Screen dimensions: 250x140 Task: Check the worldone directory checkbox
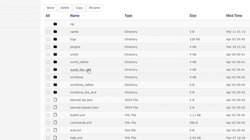48,77
